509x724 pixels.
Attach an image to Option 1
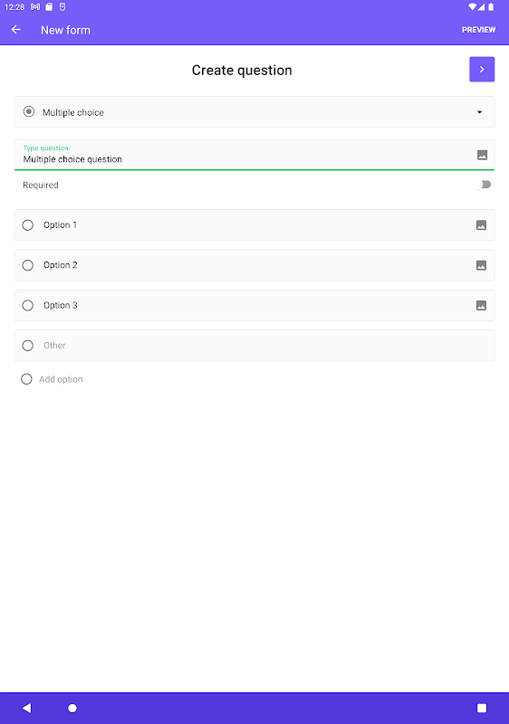pyautogui.click(x=481, y=225)
